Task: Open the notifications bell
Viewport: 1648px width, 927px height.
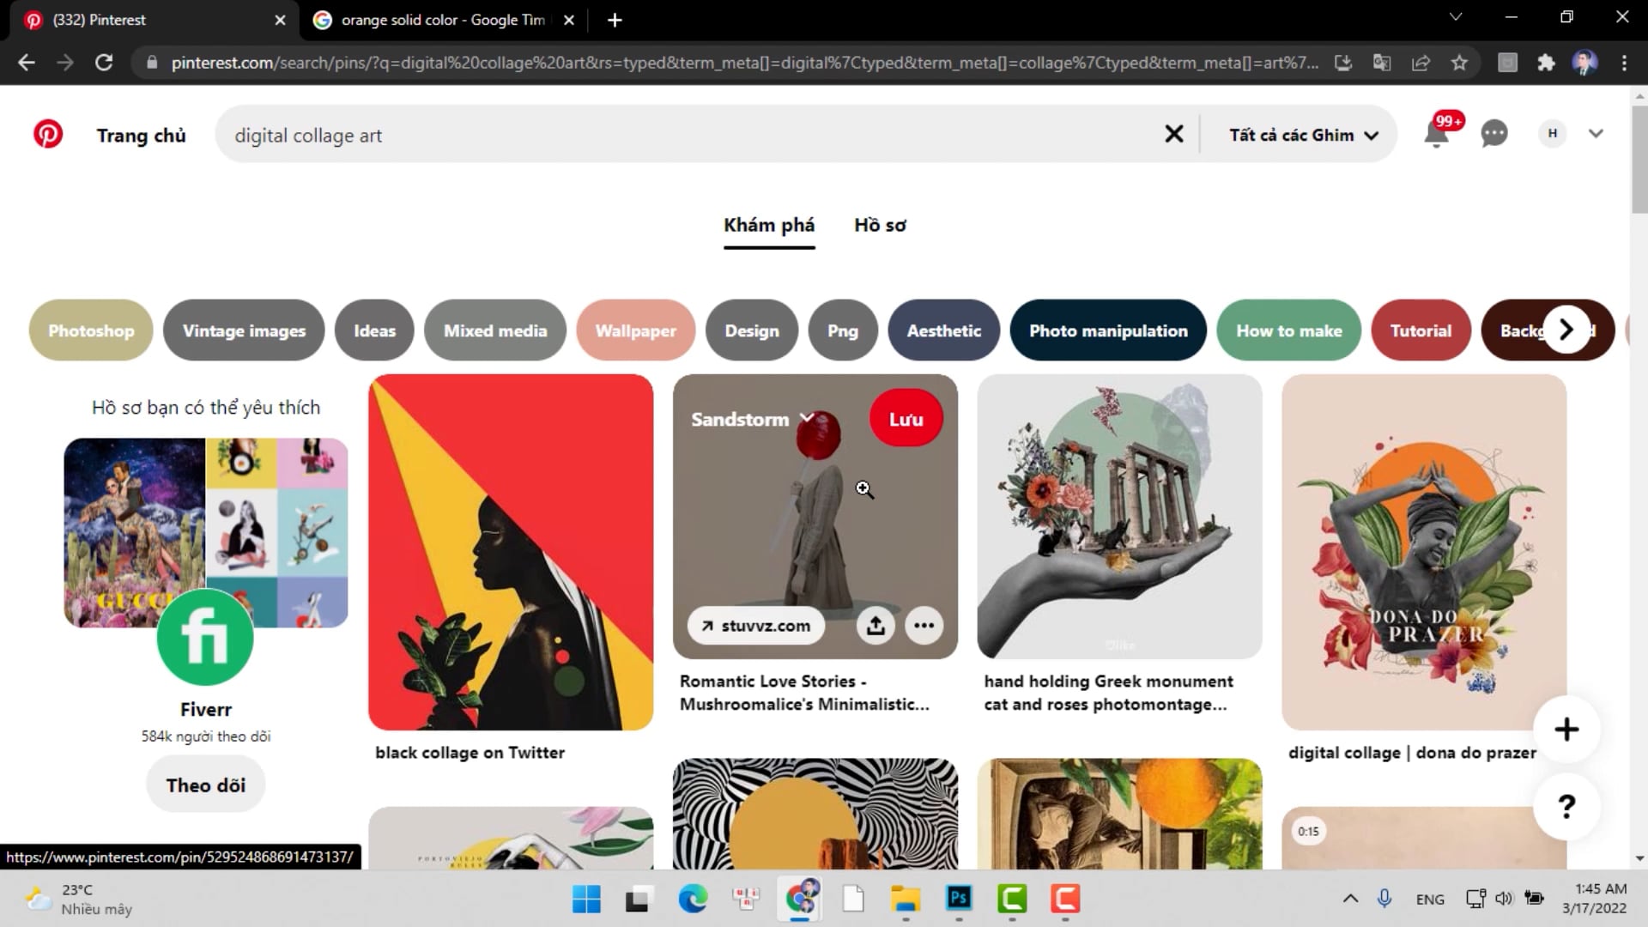Action: point(1436,135)
